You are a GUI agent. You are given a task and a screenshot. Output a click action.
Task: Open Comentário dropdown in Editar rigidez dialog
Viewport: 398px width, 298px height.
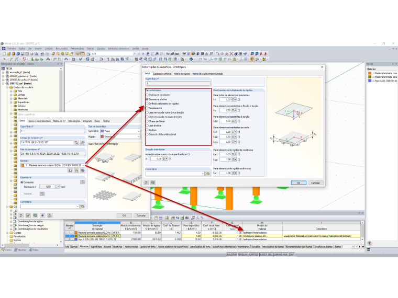coord(203,174)
